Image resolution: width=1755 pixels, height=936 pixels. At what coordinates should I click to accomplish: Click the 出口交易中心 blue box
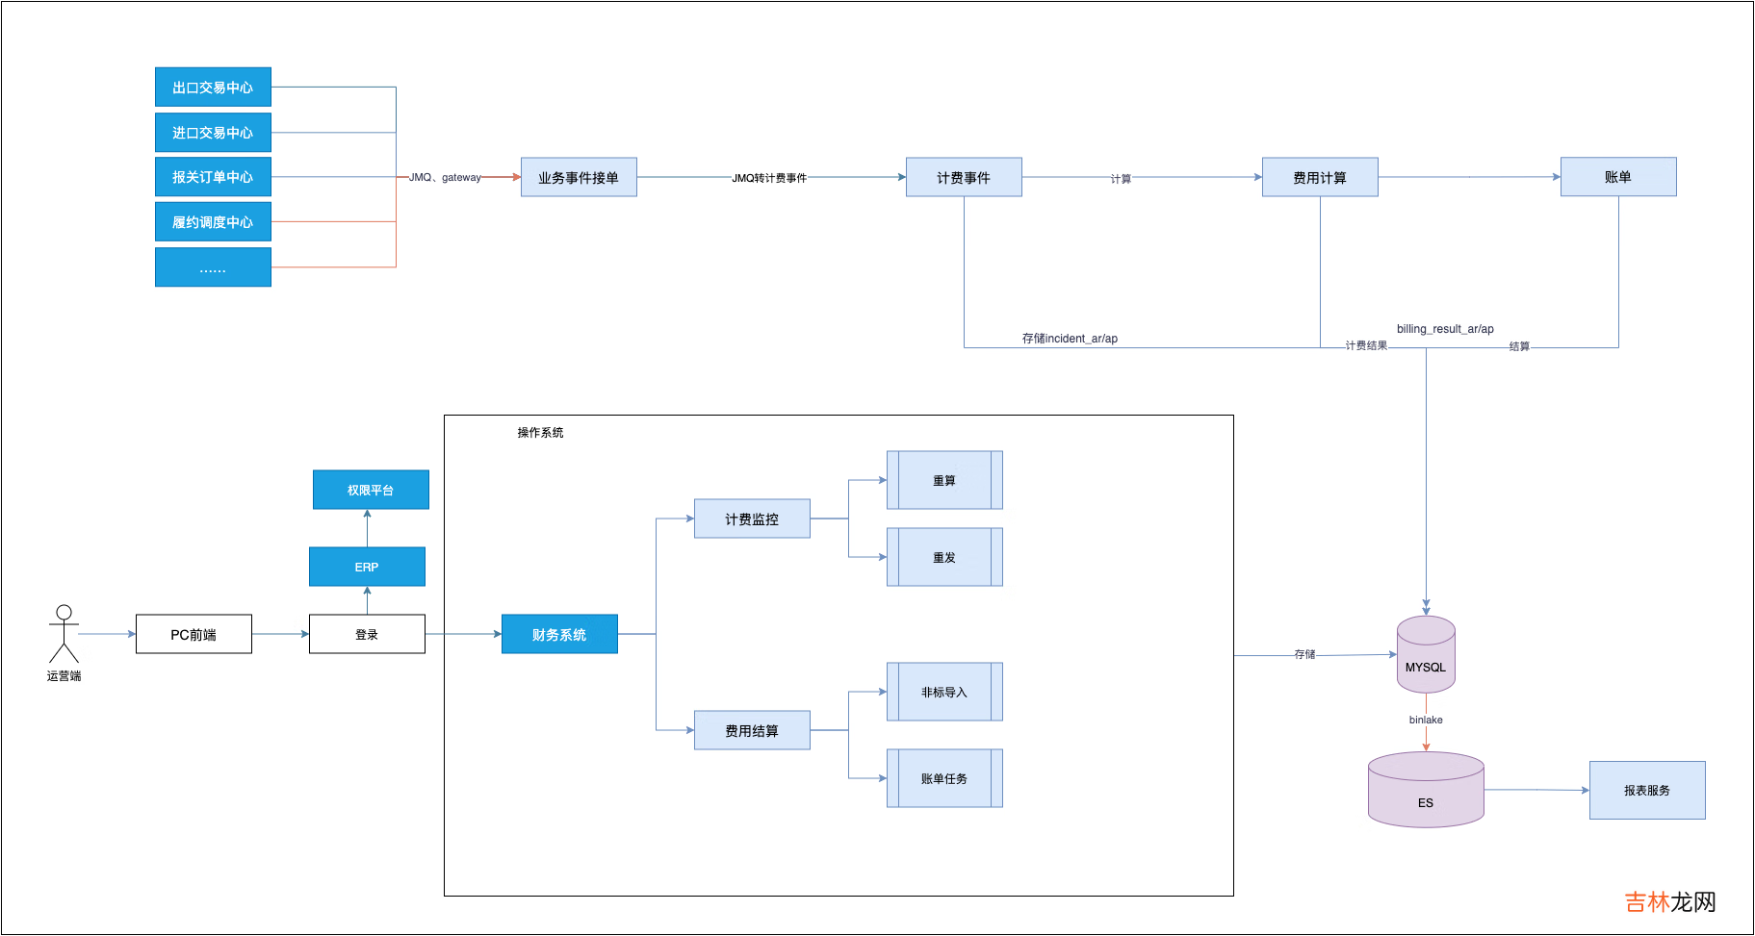click(x=213, y=88)
